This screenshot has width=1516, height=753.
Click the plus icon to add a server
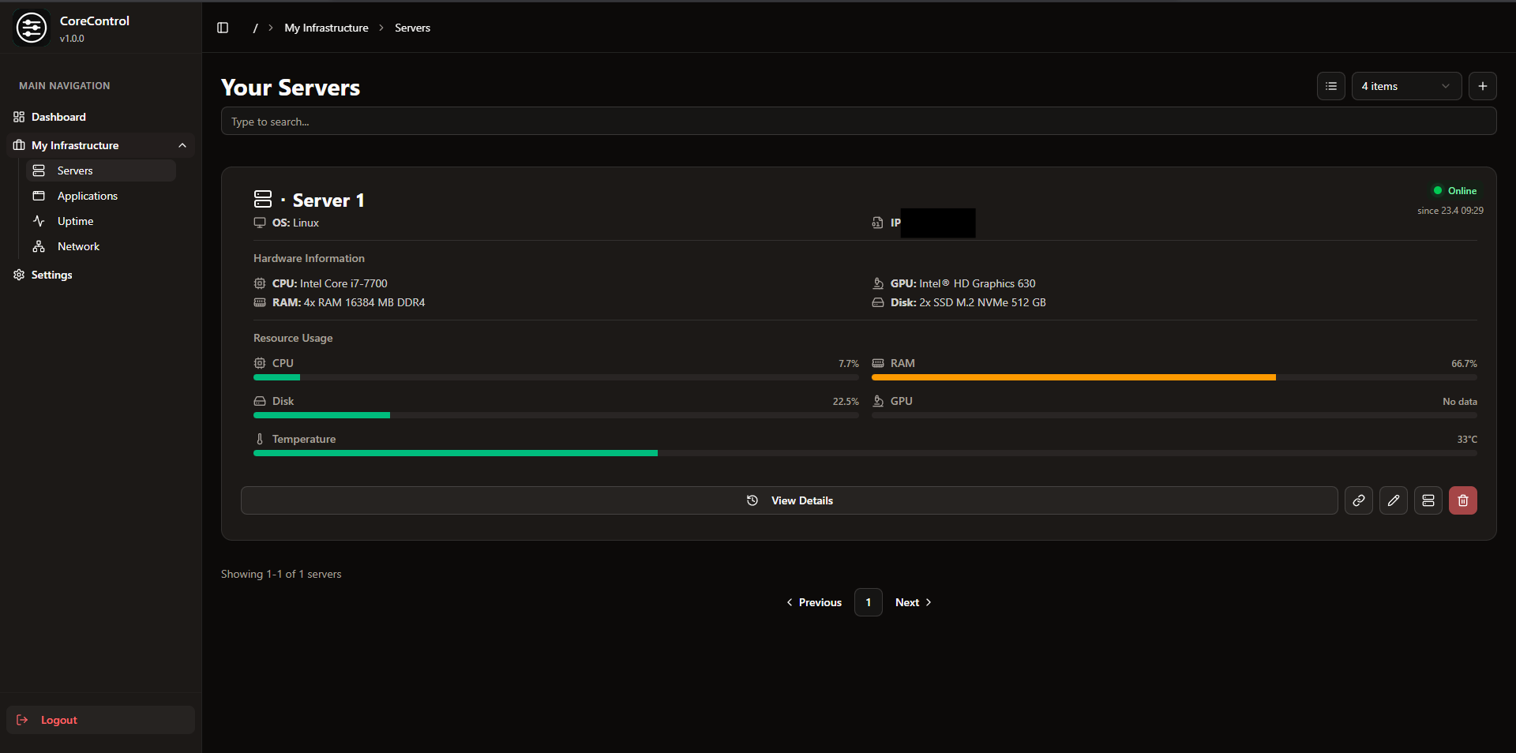point(1482,86)
